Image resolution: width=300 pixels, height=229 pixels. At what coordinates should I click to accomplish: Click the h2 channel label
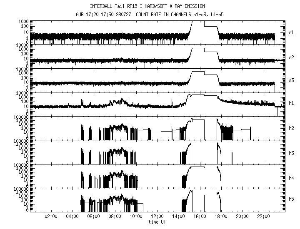(x=291, y=128)
